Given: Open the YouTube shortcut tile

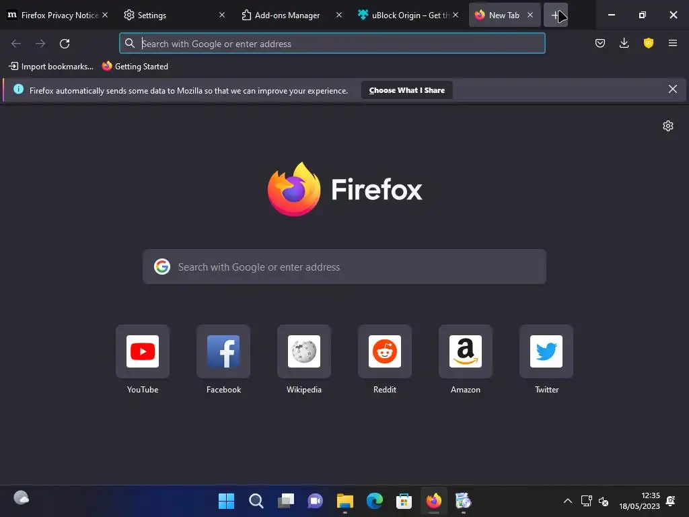Looking at the screenshot, I should (143, 351).
